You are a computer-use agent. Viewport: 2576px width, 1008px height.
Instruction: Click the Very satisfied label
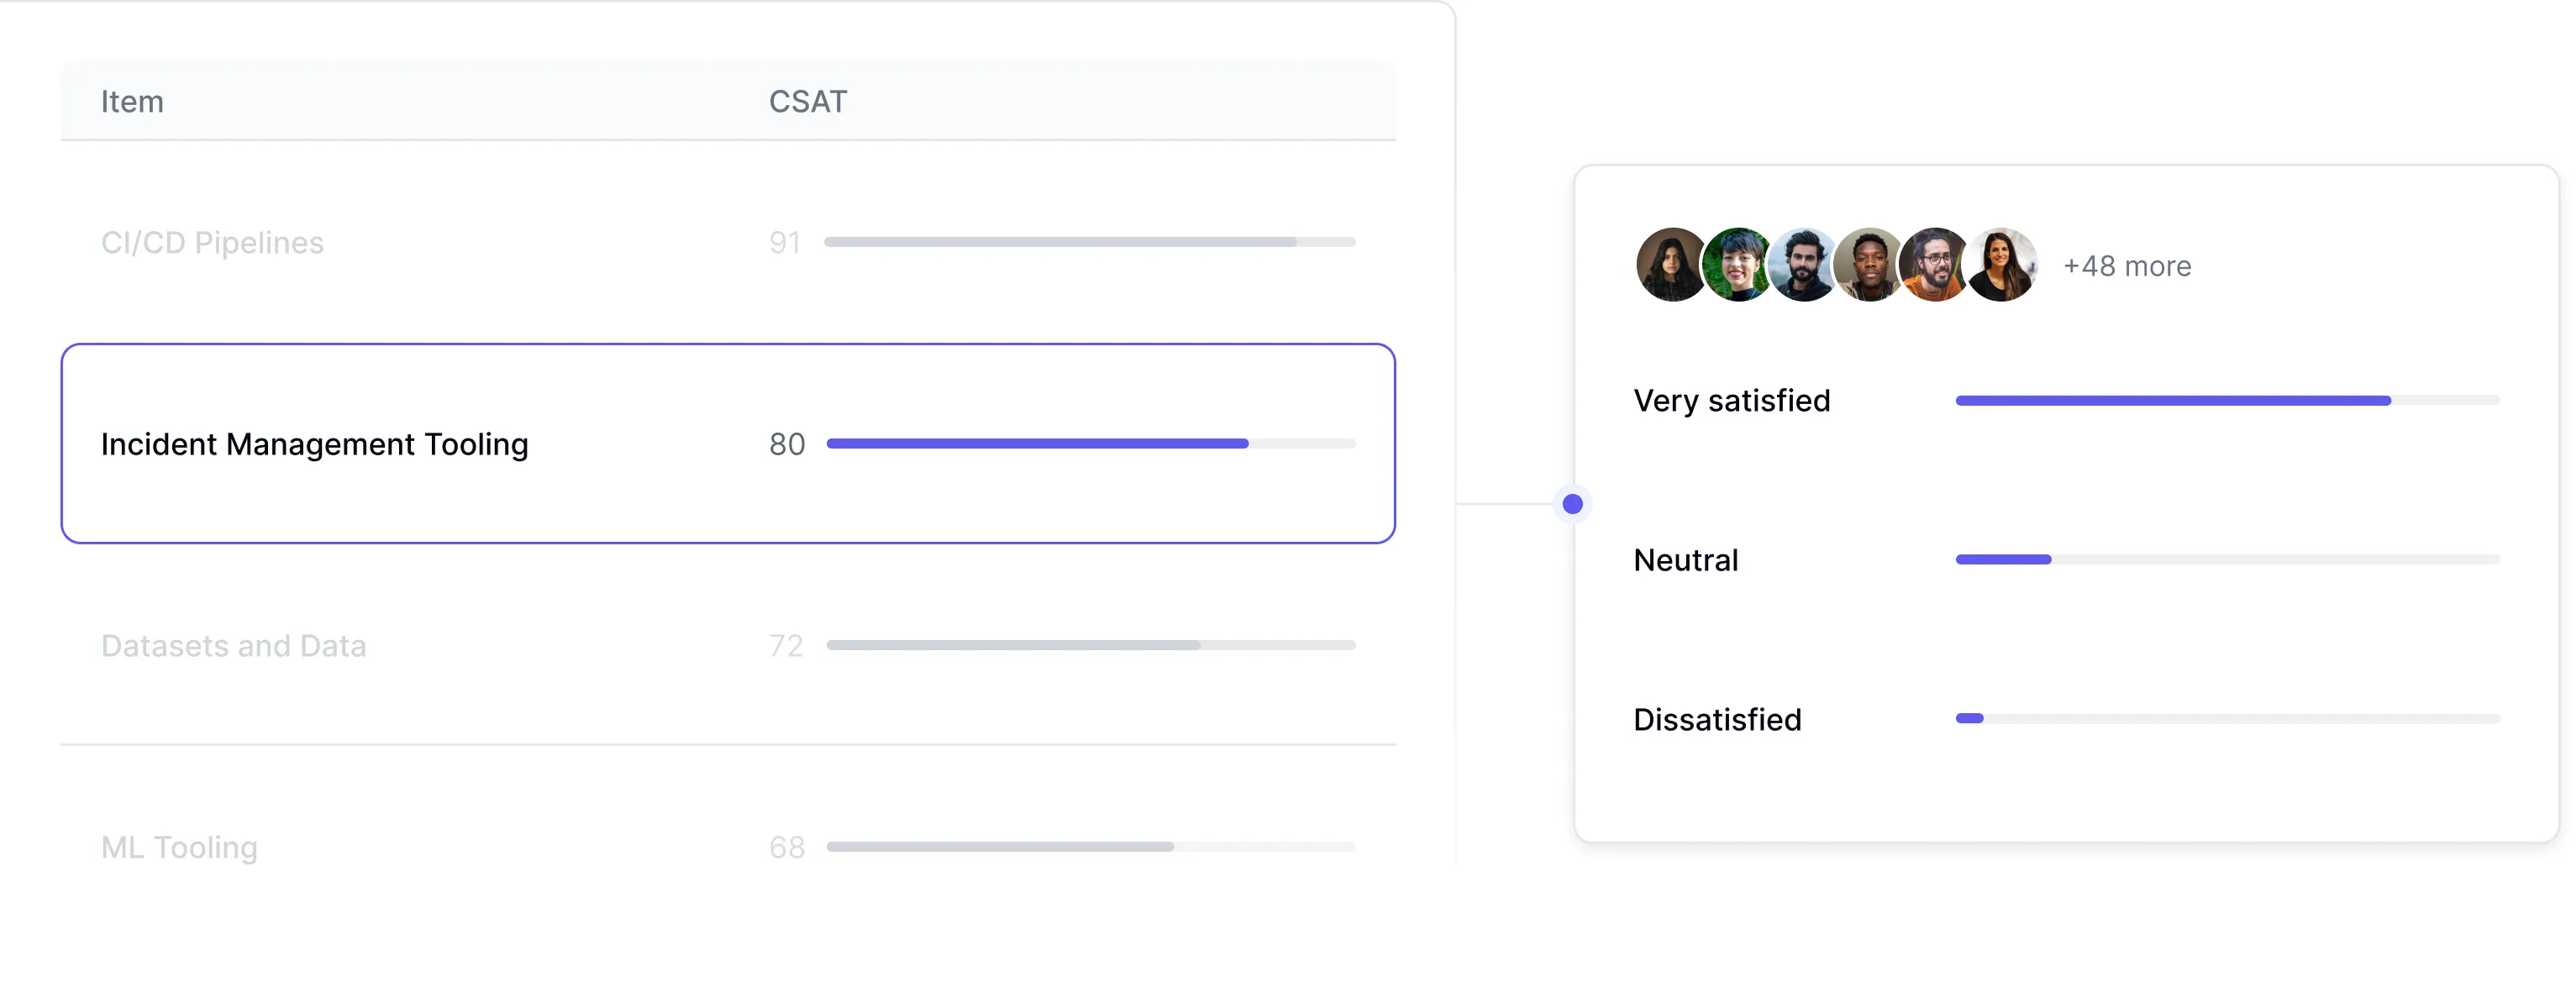coord(1731,401)
